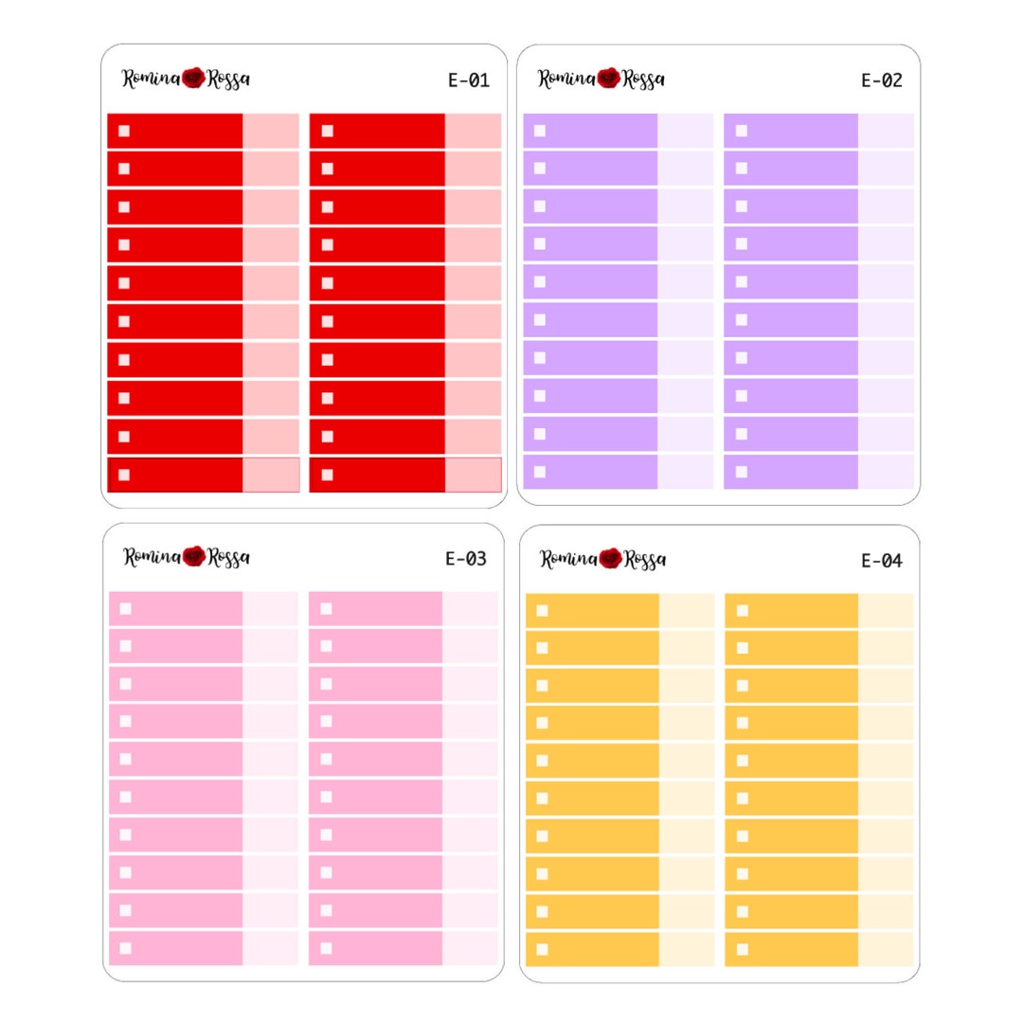Check the top checkbox in purple sheet's right column
Viewport: 1023px width, 1023px height.
(742, 131)
